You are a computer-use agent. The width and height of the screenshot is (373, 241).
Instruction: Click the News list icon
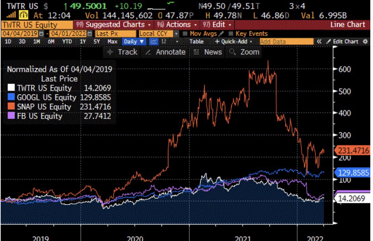[196, 52]
